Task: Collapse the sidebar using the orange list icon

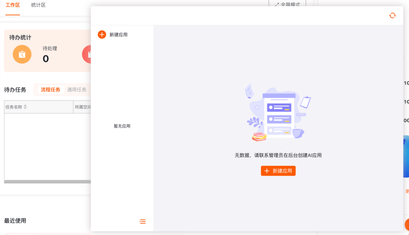Action: (143, 222)
